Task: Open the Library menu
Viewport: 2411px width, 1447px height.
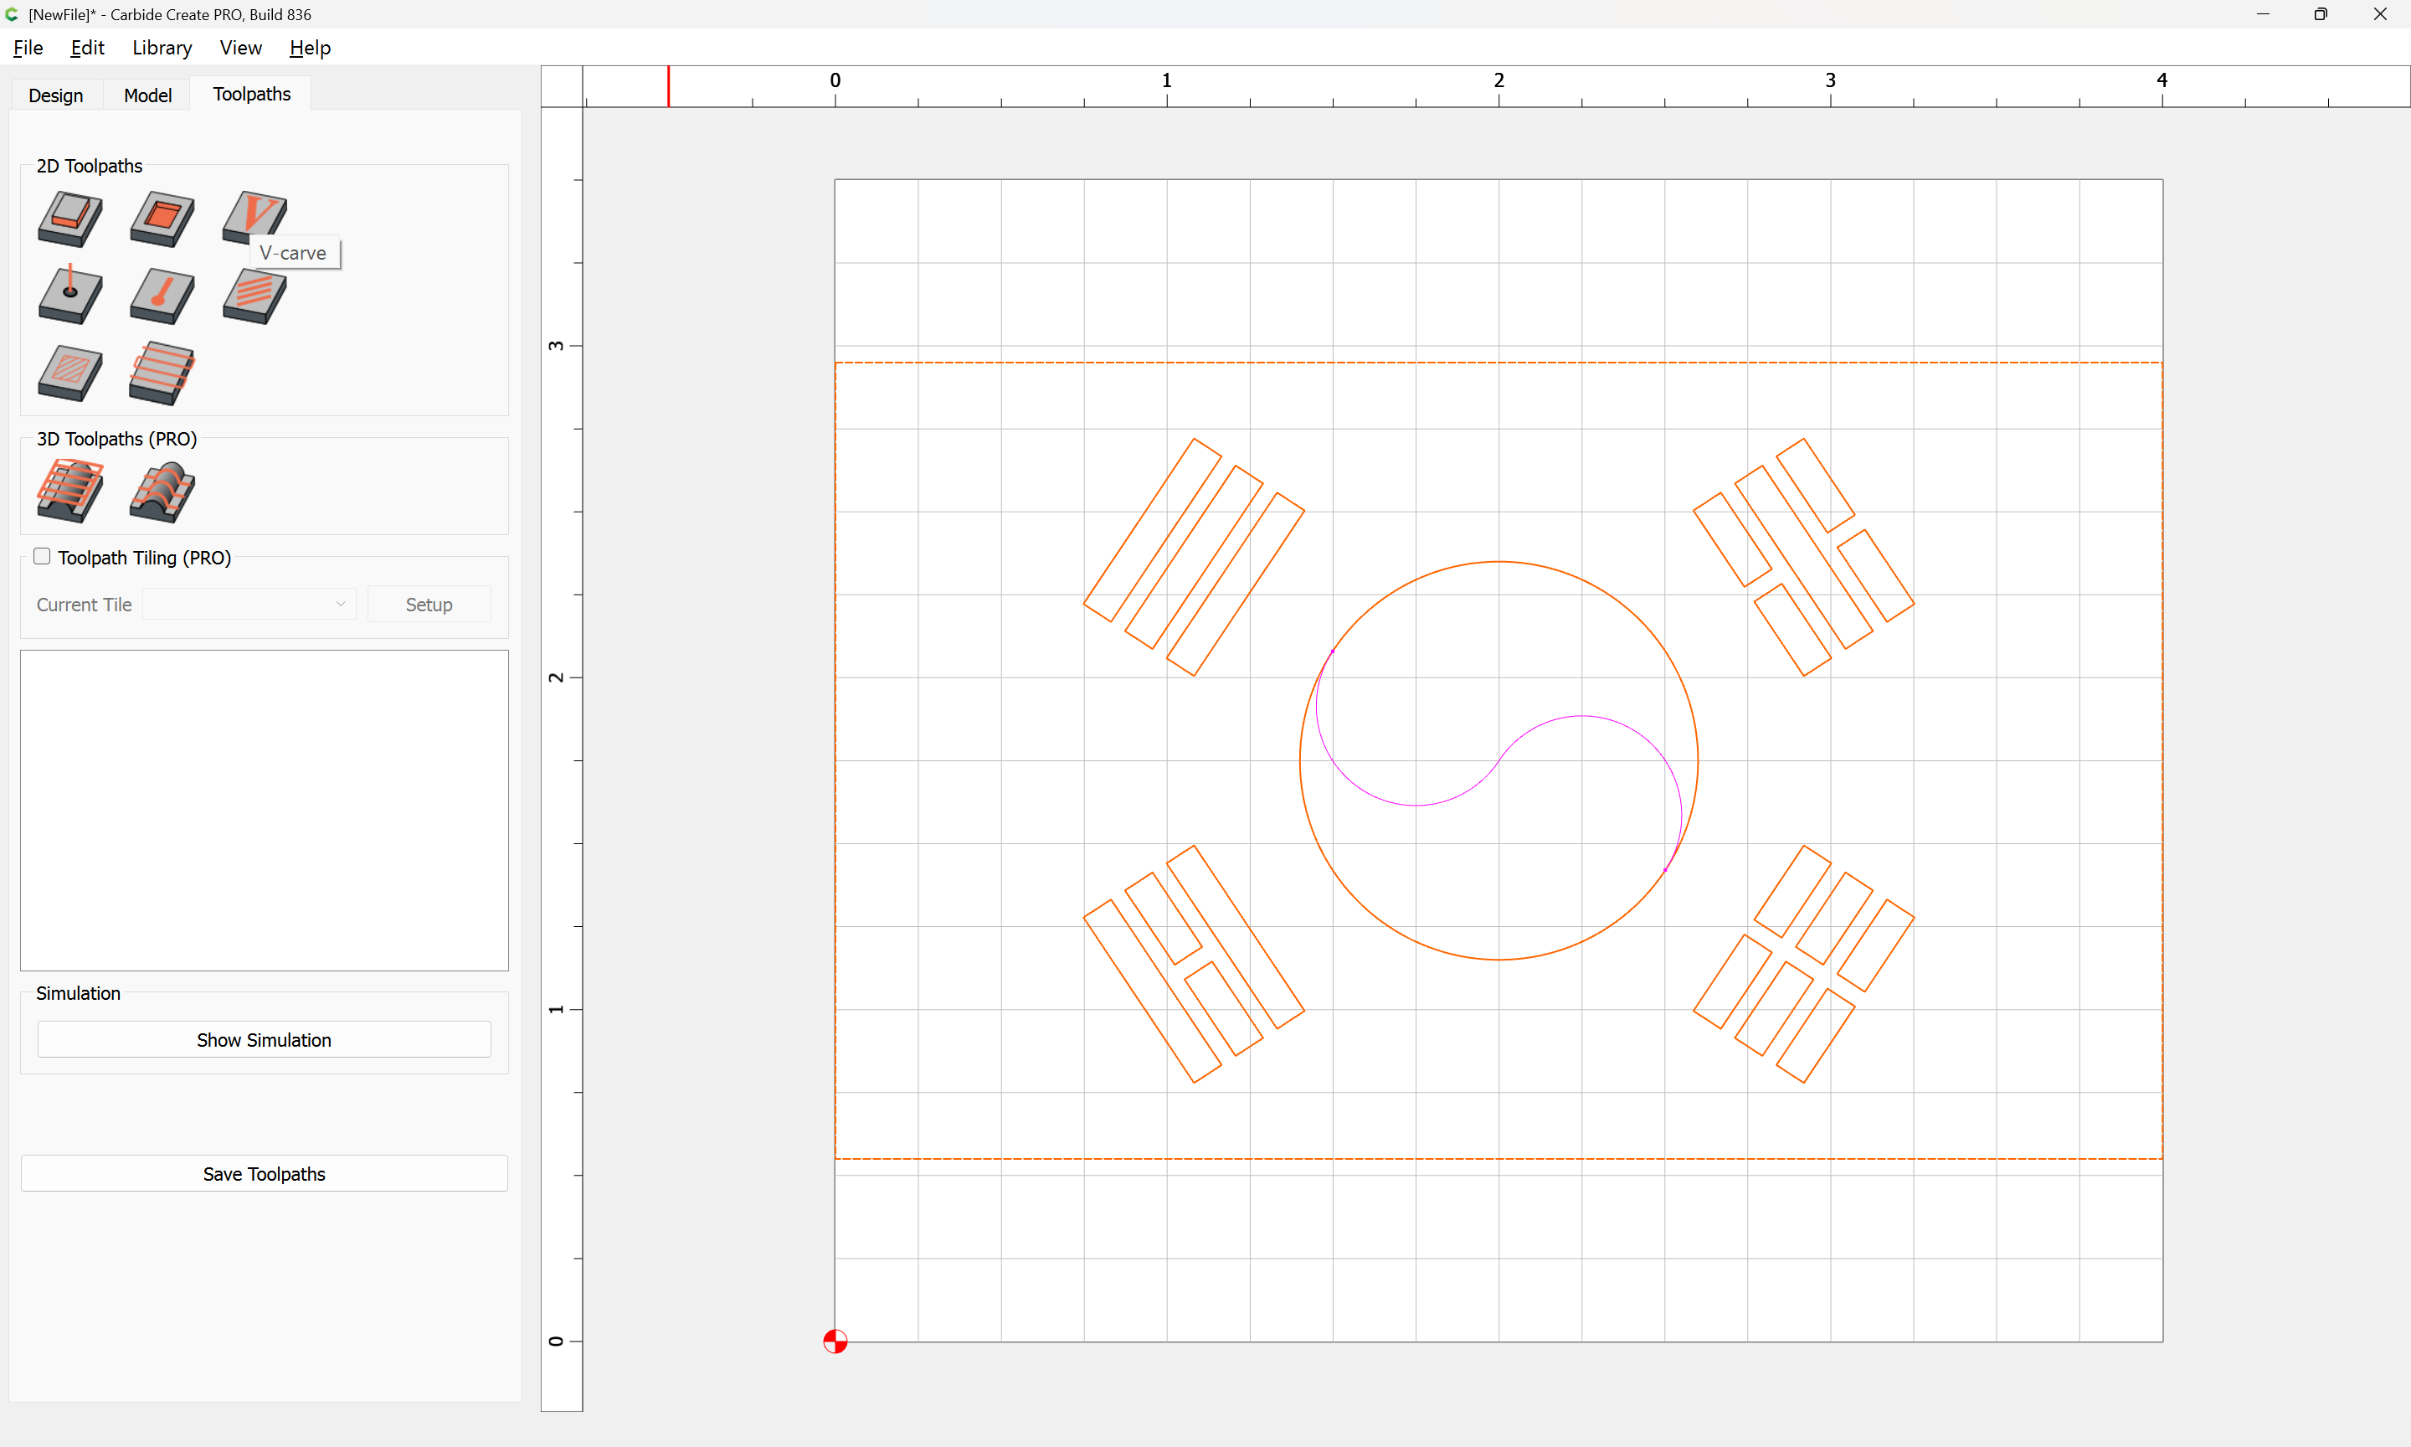Action: point(162,48)
